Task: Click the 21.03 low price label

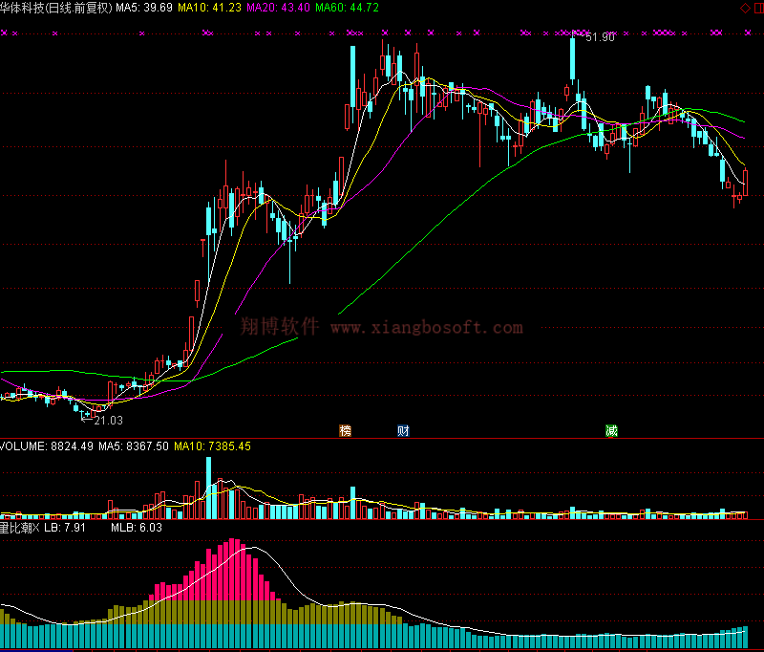Action: click(x=108, y=421)
